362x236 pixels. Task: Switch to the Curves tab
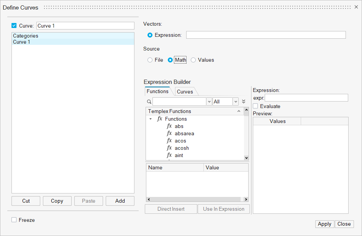(185, 92)
